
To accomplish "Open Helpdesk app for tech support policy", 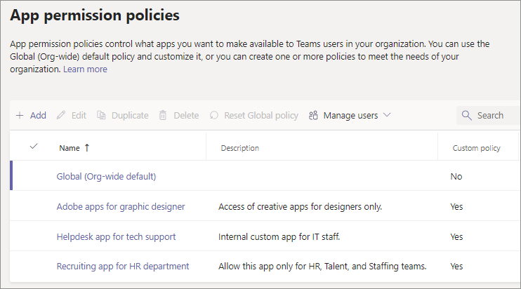I will click(x=116, y=236).
